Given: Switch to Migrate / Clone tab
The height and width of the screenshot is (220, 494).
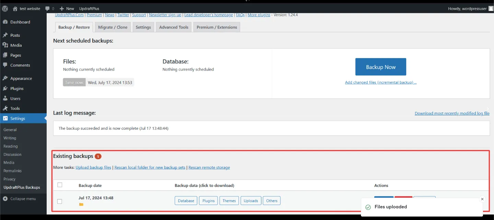Looking at the screenshot, I should [113, 27].
